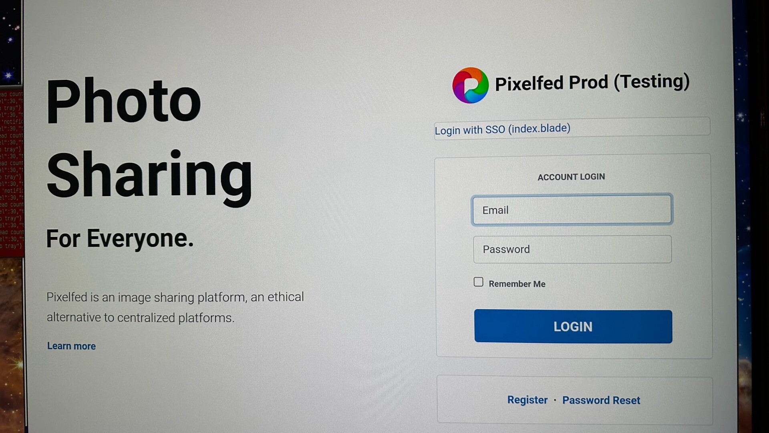The image size is (769, 433).
Task: Open the Register link
Action: click(527, 400)
